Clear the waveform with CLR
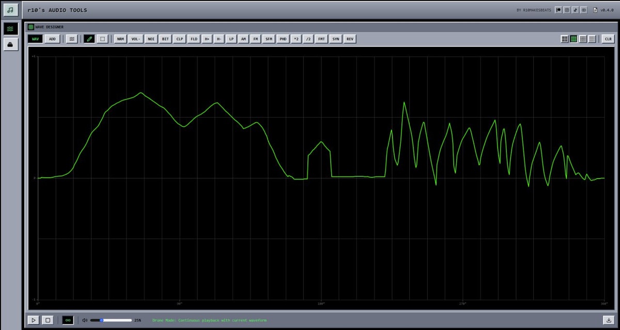Screen dimensions: 620x330 pos(608,39)
